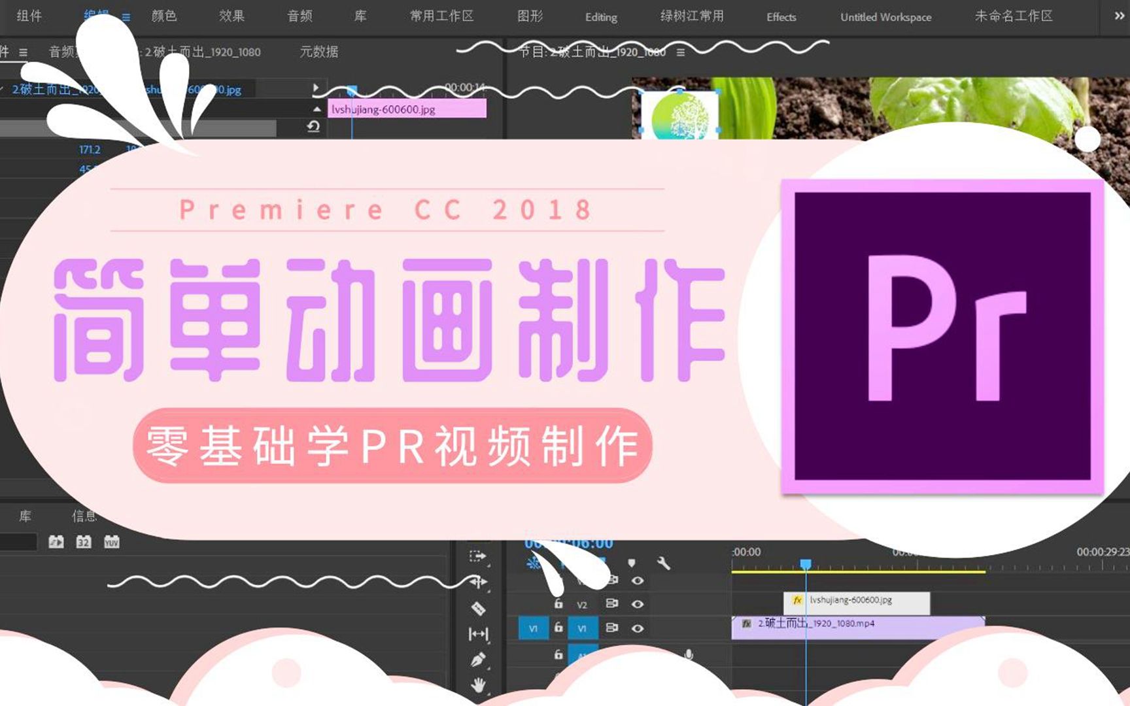Hide the V2 track output eye
1130x706 pixels.
point(638,604)
